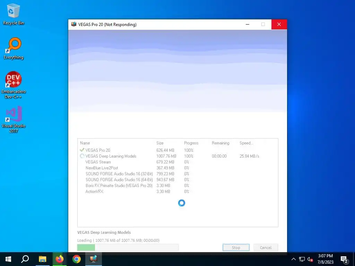Sort by the Remaining column header
This screenshot has height=266, width=355.
(220, 143)
